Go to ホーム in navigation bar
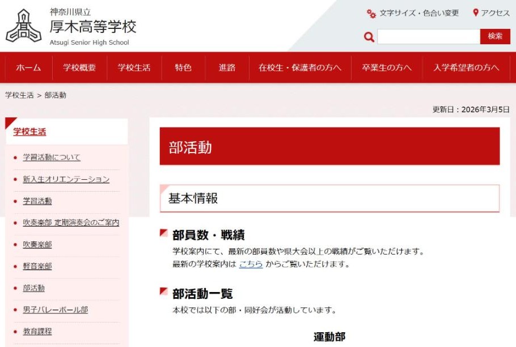This screenshot has height=347, width=516. pos(28,67)
